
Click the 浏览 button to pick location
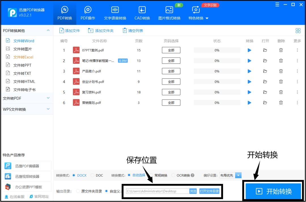tap(193, 191)
